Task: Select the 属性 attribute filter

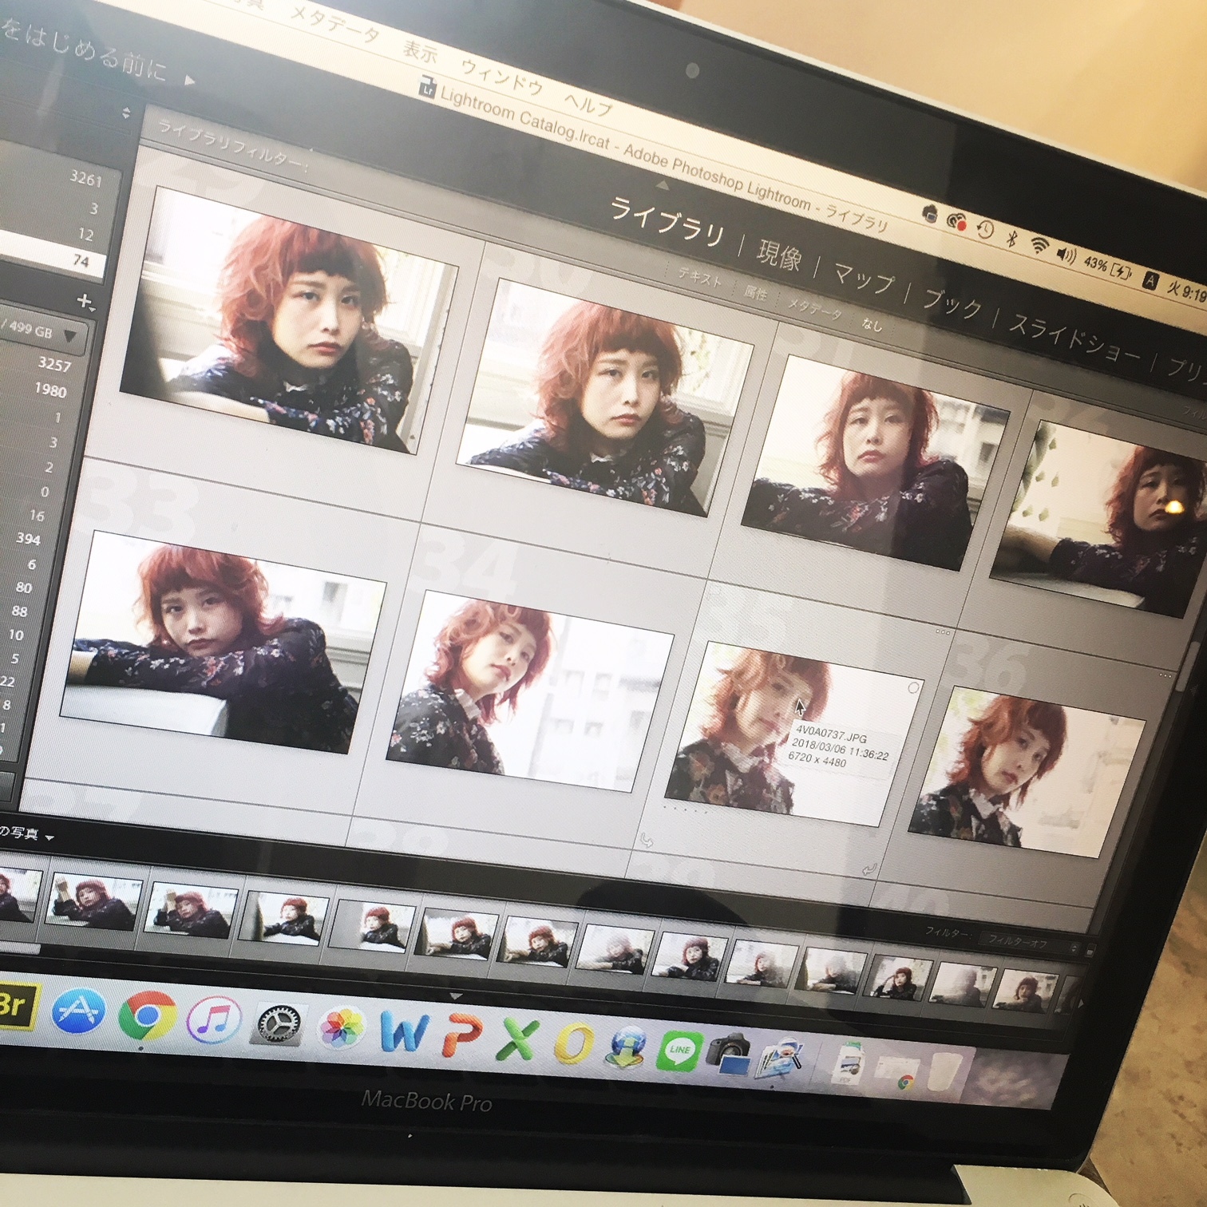Action: [x=755, y=294]
